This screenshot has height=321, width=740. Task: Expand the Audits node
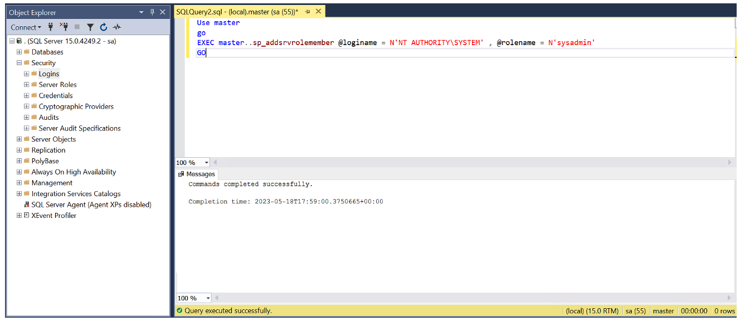click(26, 118)
